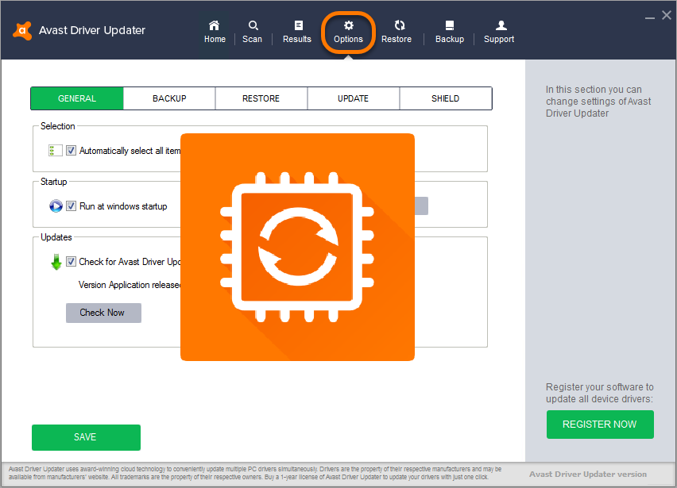Viewport: 677px width, 488px height.
Task: Click the REGISTER NOW button
Action: pyautogui.click(x=600, y=425)
